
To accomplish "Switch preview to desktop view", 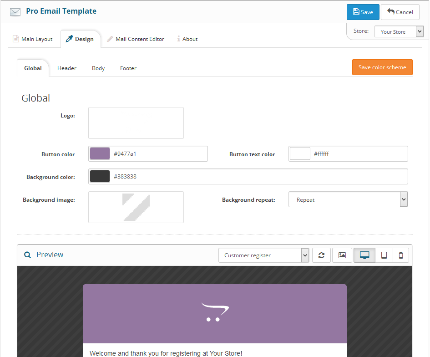I will [364, 255].
